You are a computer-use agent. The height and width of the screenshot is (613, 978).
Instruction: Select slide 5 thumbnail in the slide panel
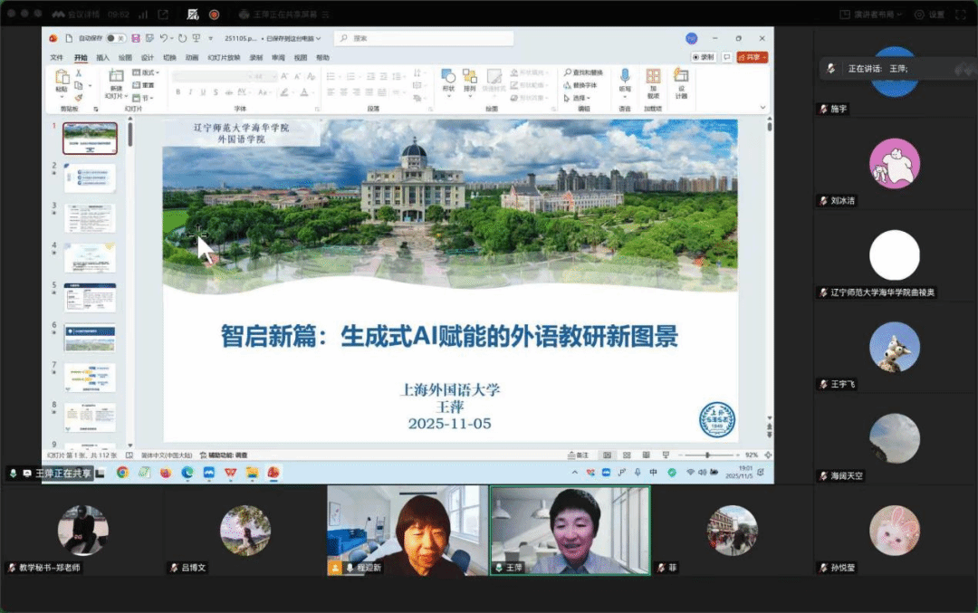tap(90, 297)
